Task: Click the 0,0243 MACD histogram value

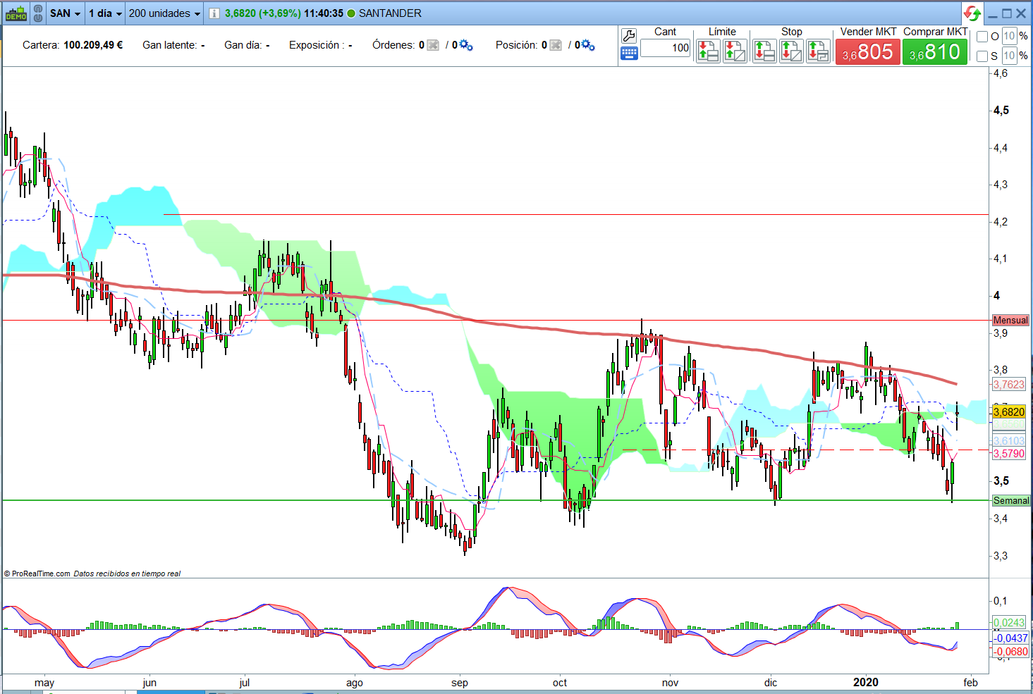Action: click(x=1009, y=623)
